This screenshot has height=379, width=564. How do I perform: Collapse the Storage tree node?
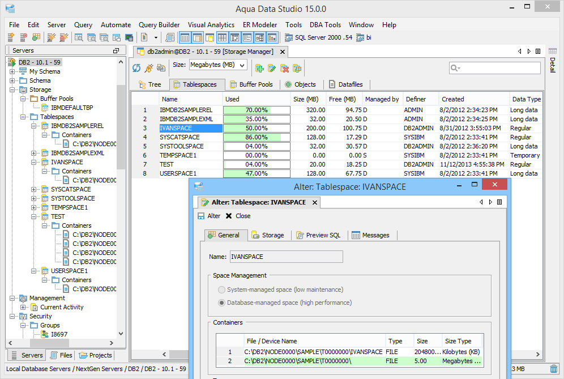click(x=12, y=90)
